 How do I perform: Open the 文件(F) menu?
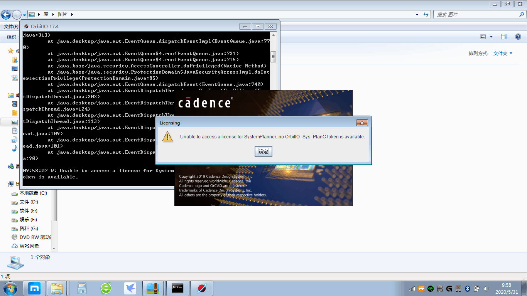point(11,27)
